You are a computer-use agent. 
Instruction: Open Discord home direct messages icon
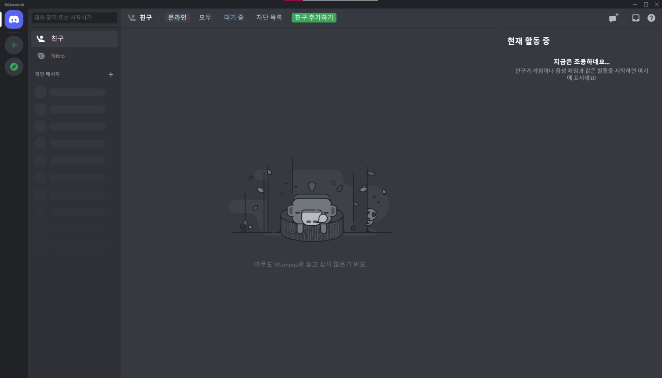tap(14, 19)
